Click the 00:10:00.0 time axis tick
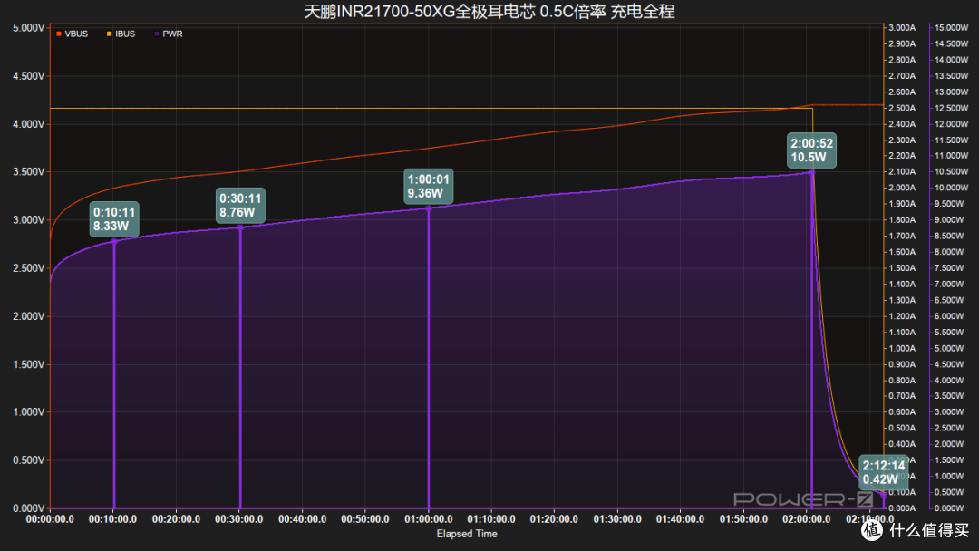Image resolution: width=979 pixels, height=551 pixels. coord(113,519)
